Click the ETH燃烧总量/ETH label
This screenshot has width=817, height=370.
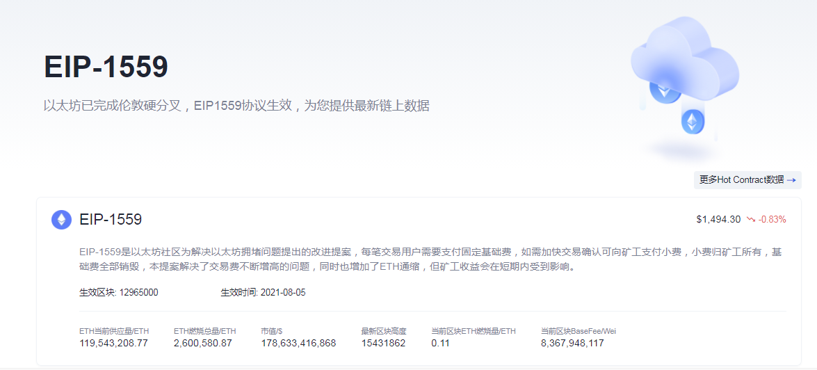[x=204, y=331]
